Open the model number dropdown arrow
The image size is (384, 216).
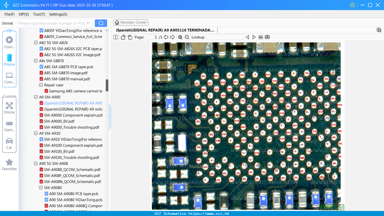click(88, 23)
